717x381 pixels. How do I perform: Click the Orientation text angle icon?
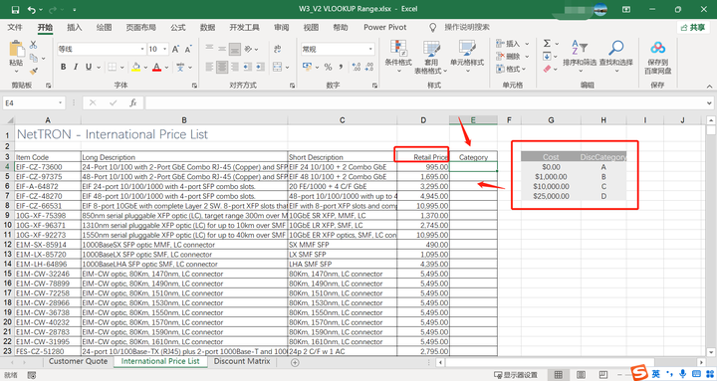[248, 49]
